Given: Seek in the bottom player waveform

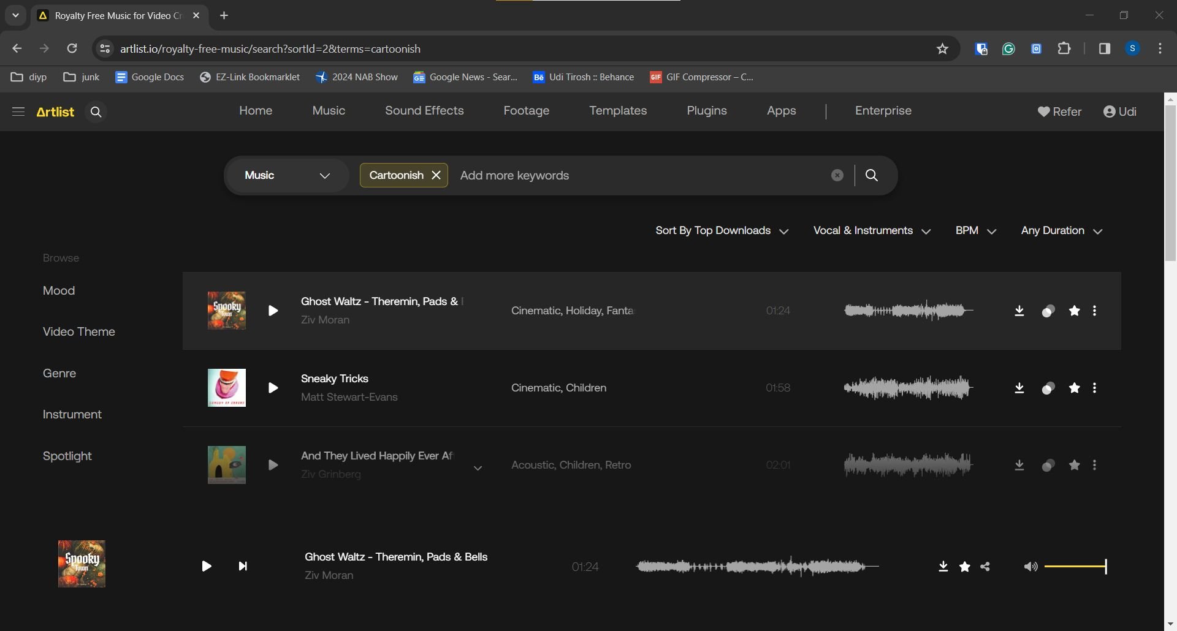Looking at the screenshot, I should click(x=758, y=567).
